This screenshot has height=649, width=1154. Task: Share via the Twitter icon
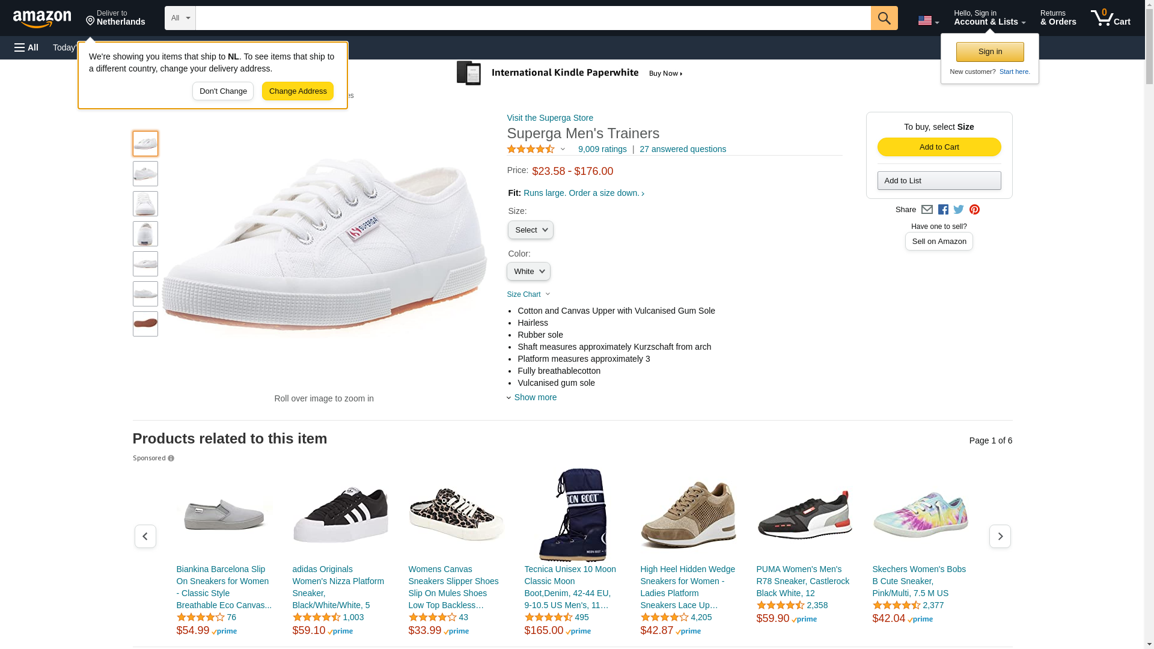[x=959, y=210]
